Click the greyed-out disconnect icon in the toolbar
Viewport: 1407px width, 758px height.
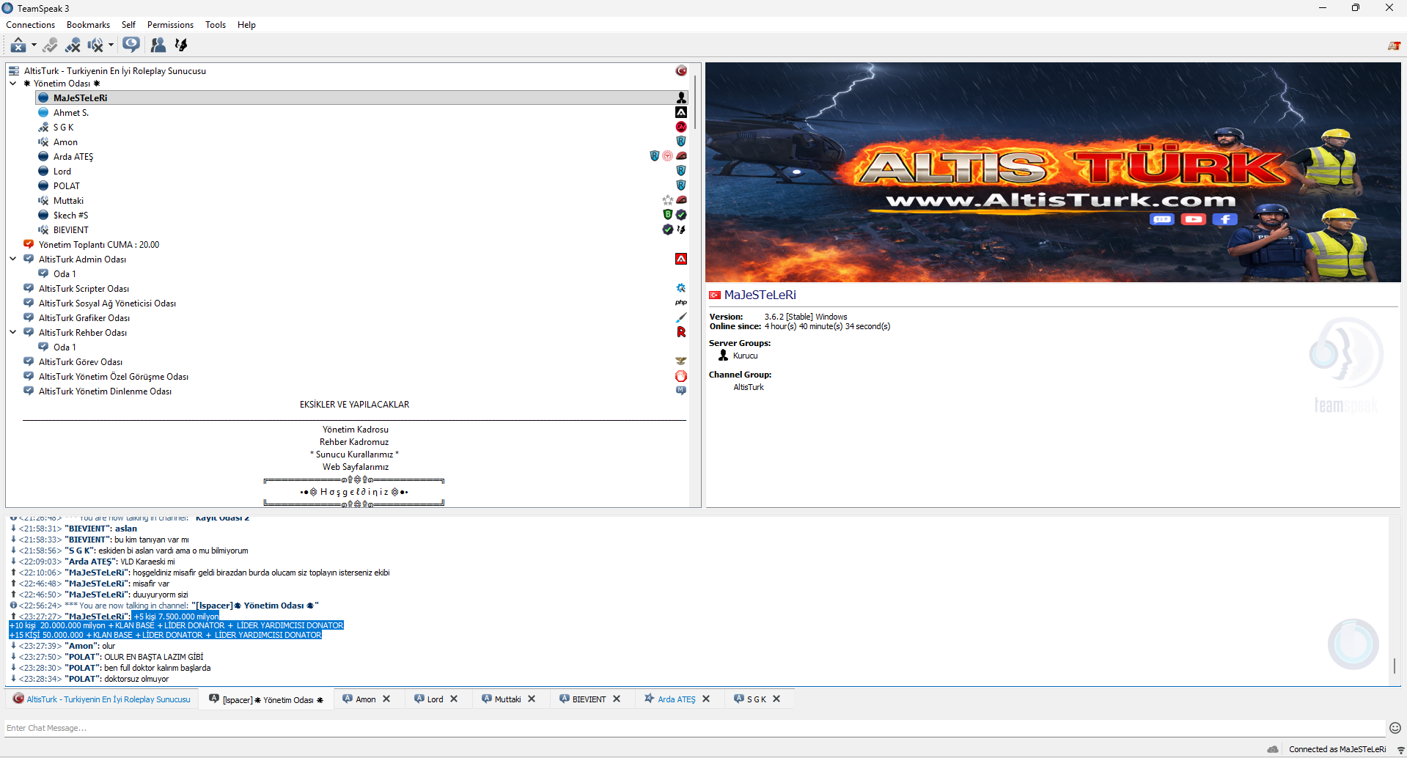click(50, 45)
